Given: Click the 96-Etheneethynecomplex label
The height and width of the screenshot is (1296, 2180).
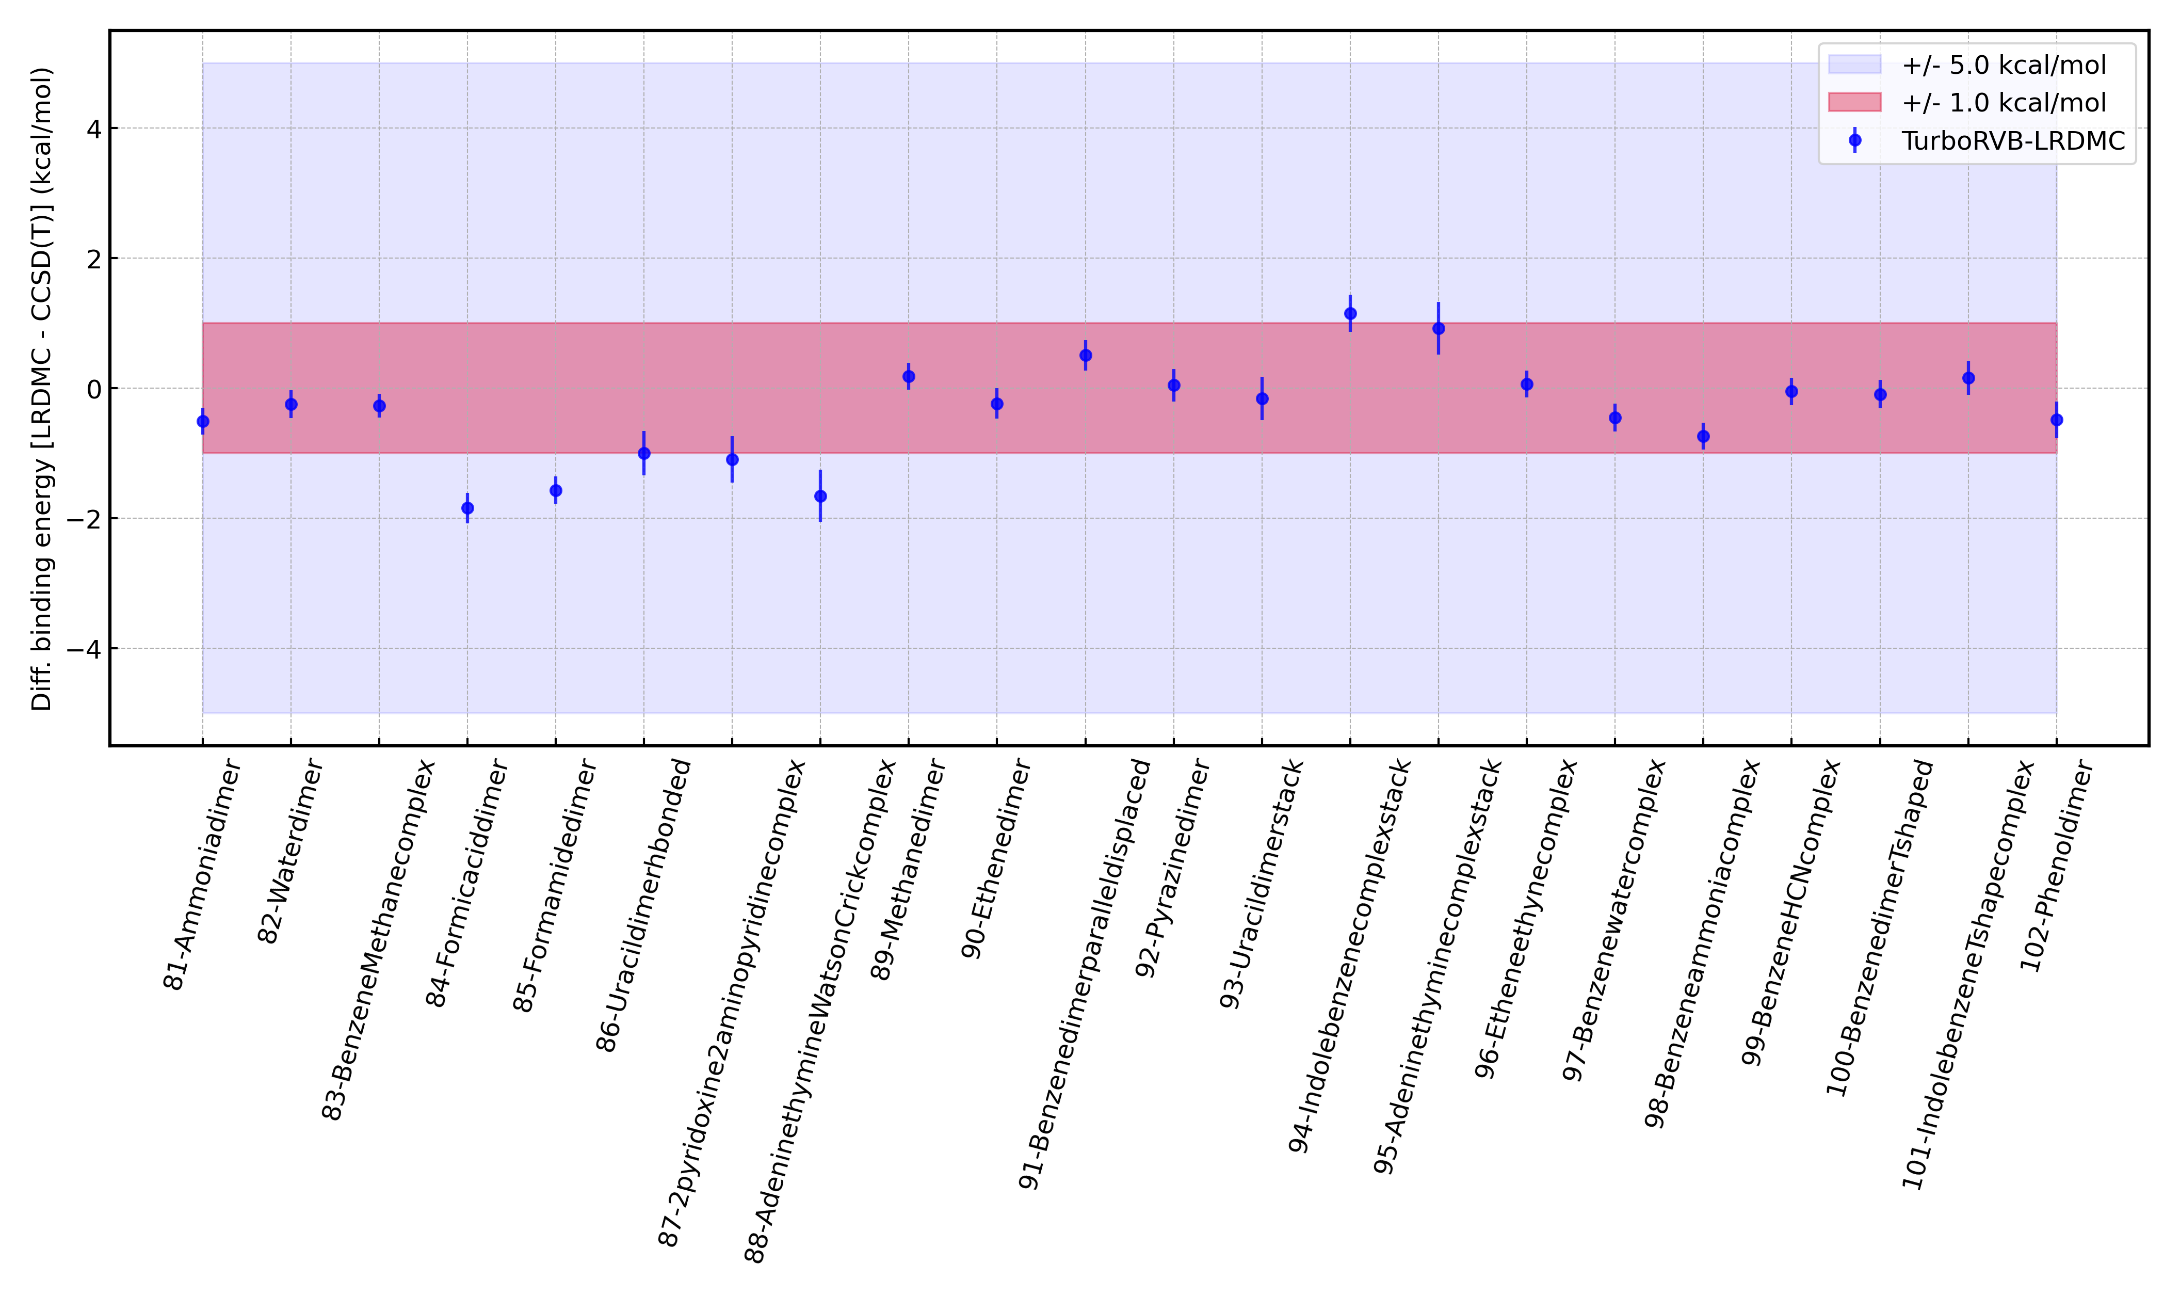Looking at the screenshot, I should click(x=1526, y=920).
